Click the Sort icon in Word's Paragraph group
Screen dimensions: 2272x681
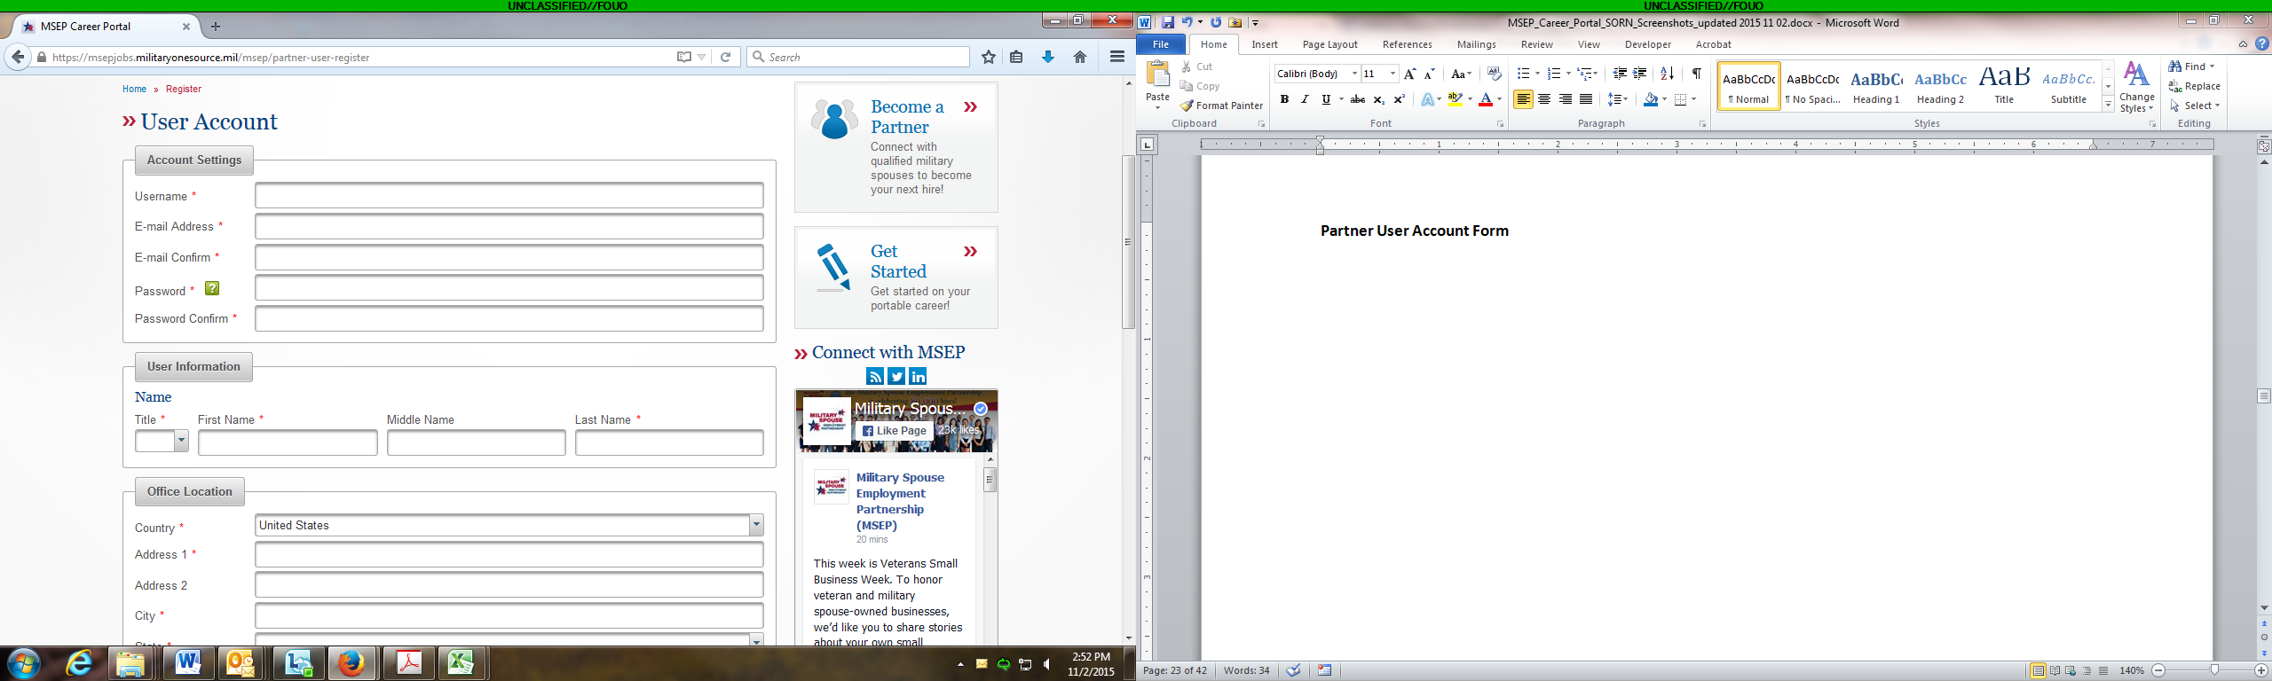click(1667, 74)
